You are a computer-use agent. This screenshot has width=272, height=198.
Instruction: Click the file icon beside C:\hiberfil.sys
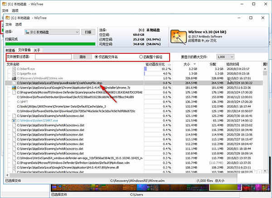pos(14,69)
